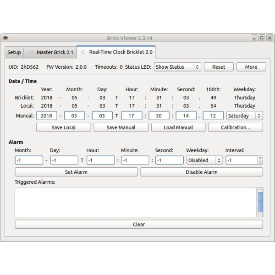Open the Manual weekday Saturday dropdown

coord(244,115)
